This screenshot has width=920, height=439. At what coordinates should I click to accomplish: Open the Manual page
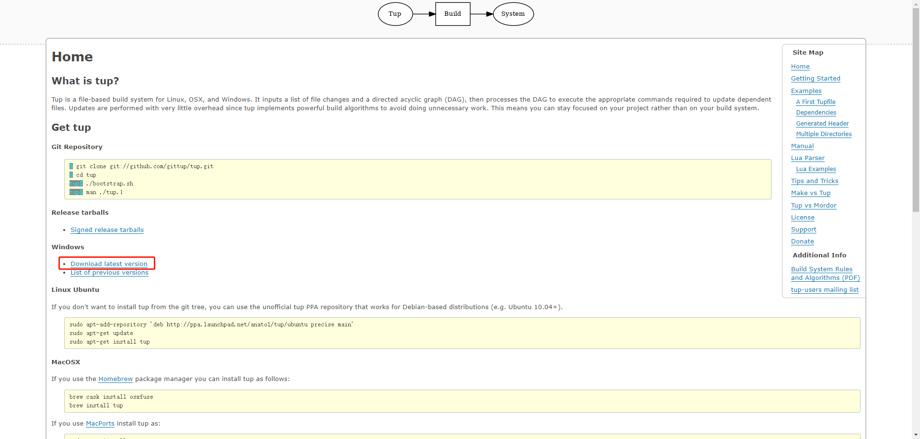(x=802, y=146)
